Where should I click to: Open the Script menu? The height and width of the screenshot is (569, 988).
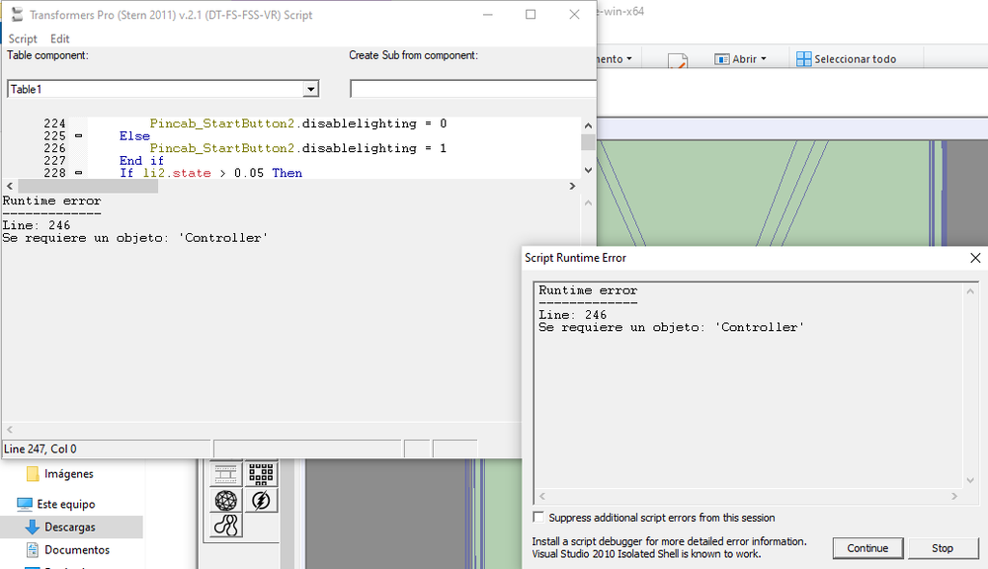pos(23,39)
